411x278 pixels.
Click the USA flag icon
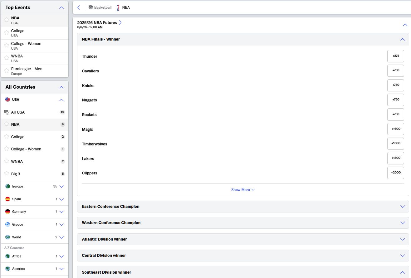tap(8, 100)
